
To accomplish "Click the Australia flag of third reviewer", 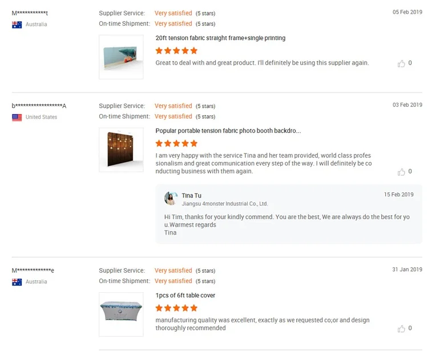I will pyautogui.click(x=17, y=282).
